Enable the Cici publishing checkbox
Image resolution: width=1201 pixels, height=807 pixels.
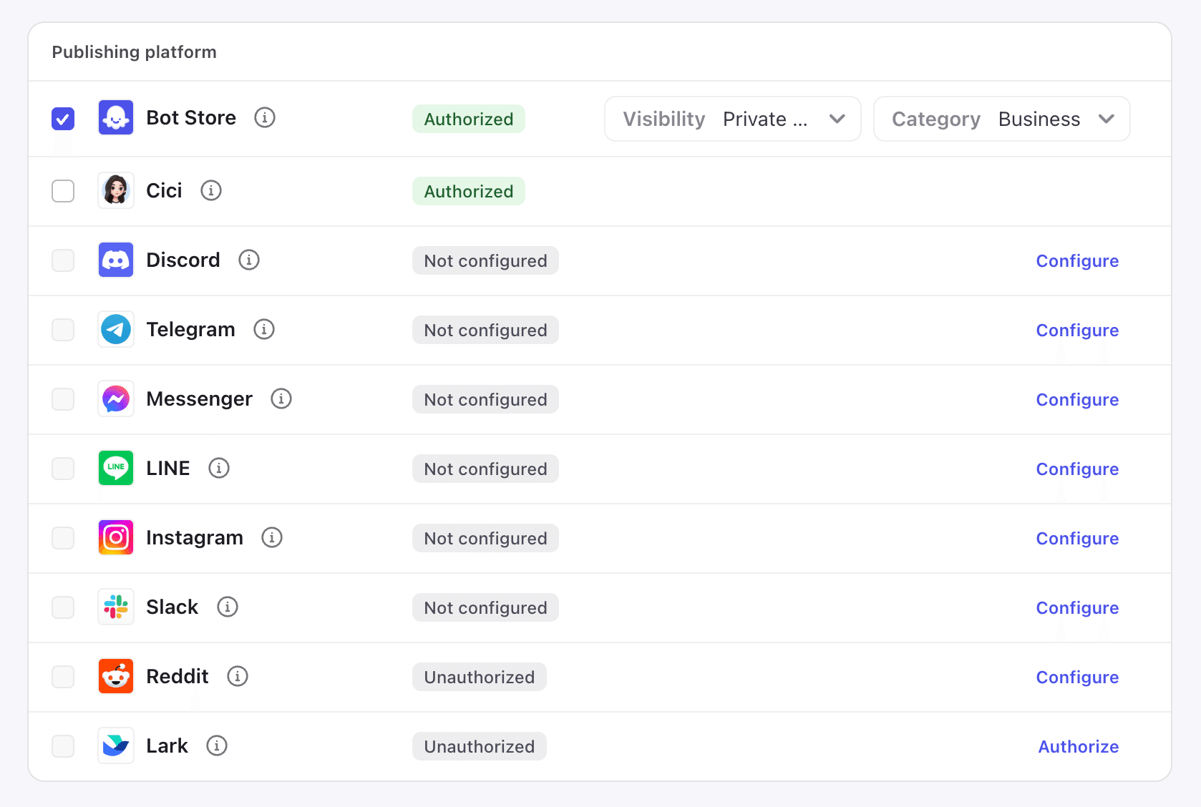63,191
